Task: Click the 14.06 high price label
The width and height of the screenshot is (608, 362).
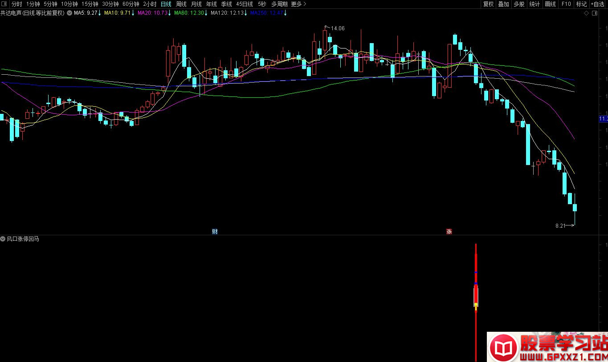Action: pos(338,28)
